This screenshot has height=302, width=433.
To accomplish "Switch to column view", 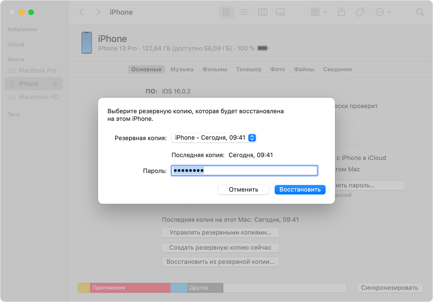I will [263, 12].
